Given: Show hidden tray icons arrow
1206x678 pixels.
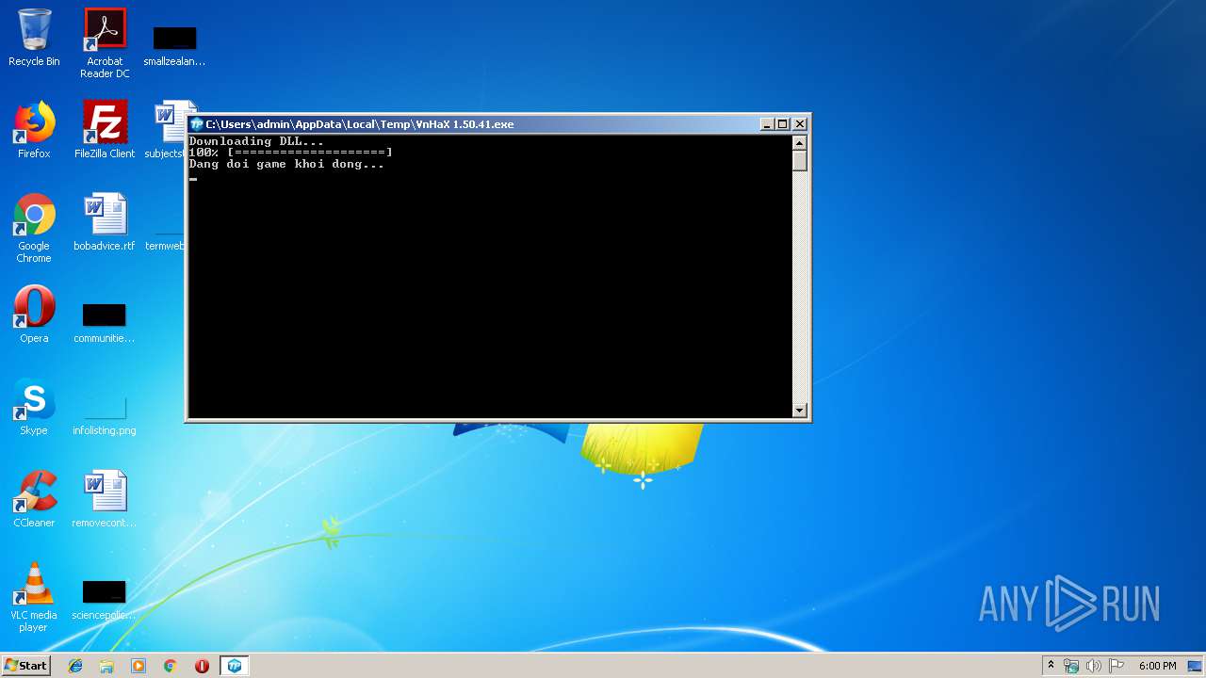Looking at the screenshot, I should coord(1051,666).
